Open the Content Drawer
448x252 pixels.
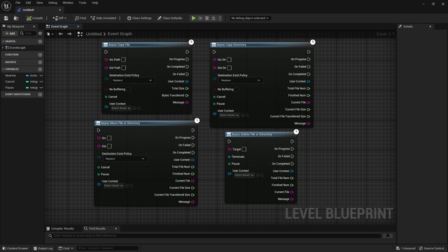click(x=15, y=248)
